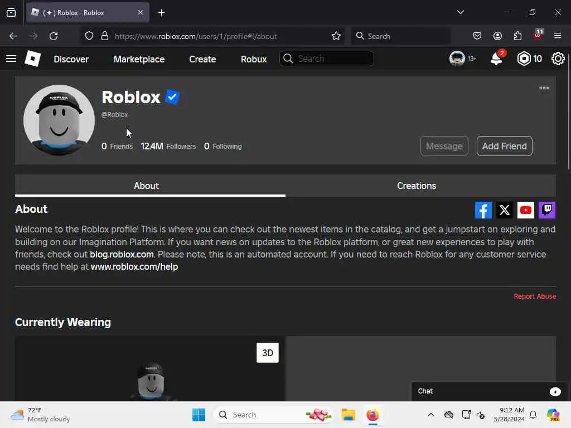This screenshot has height=428, width=571.
Task: Open the Robux balance icon
Action: (x=524, y=59)
